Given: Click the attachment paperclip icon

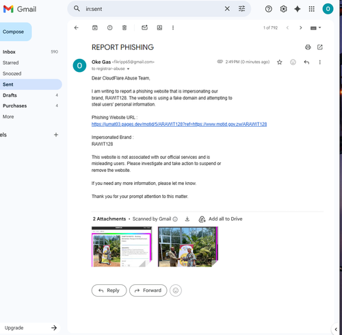Looking at the screenshot, I should coord(220,62).
